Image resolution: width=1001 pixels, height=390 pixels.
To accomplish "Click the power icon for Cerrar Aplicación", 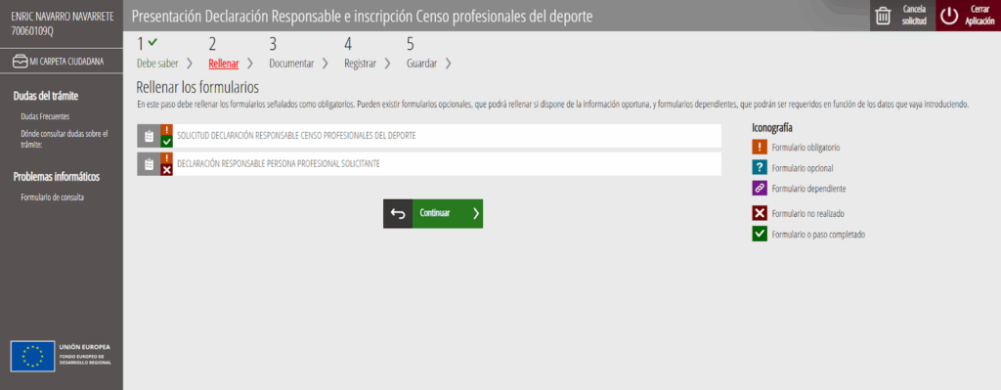I will 949,16.
